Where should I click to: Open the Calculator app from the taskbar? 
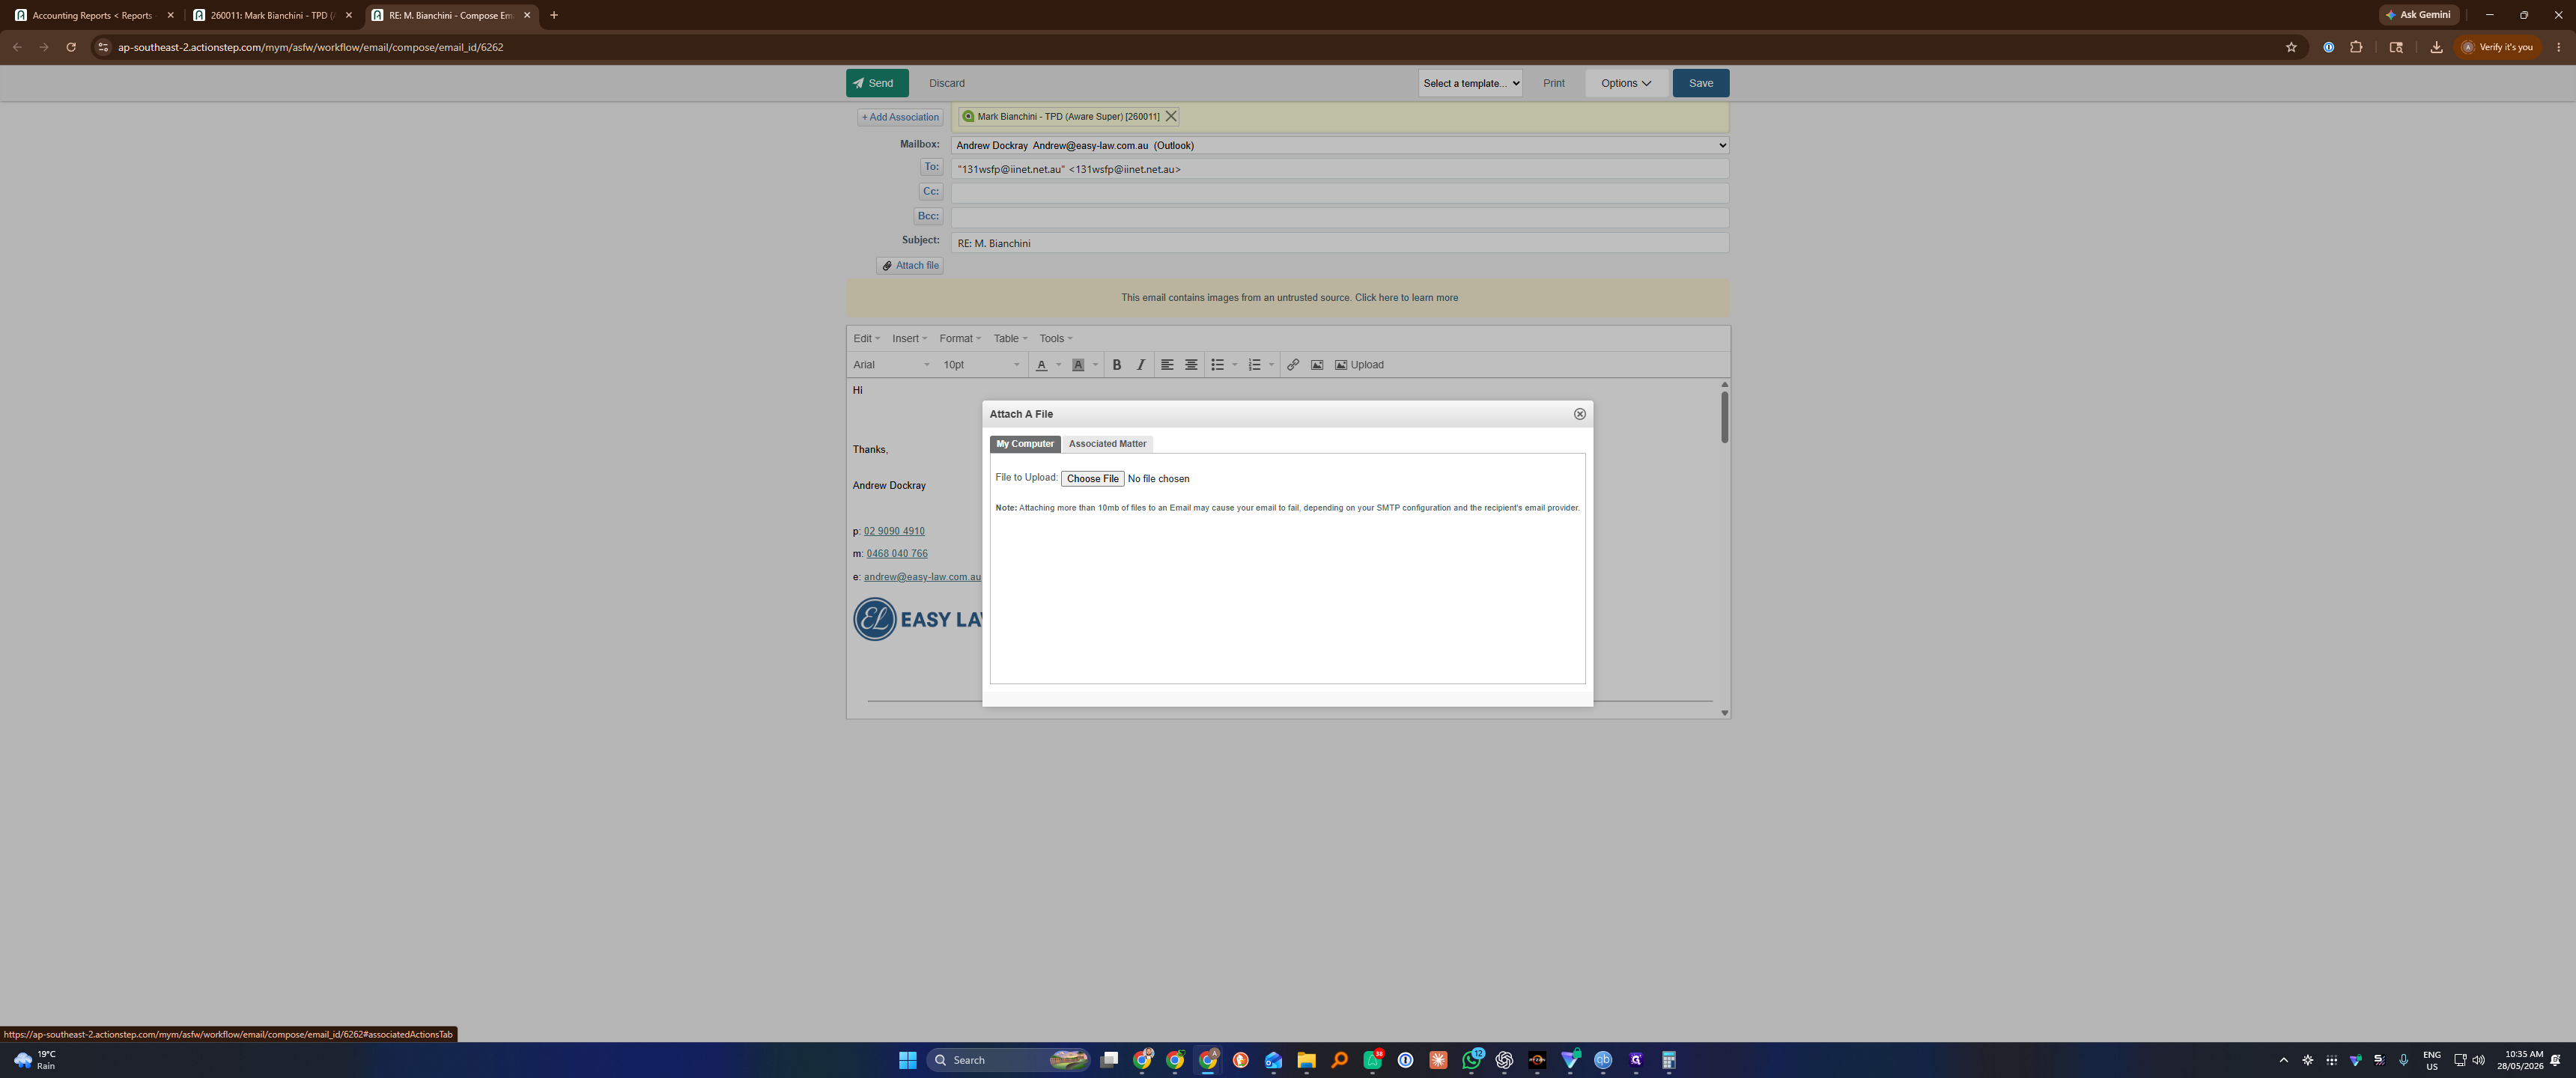[x=1668, y=1060]
